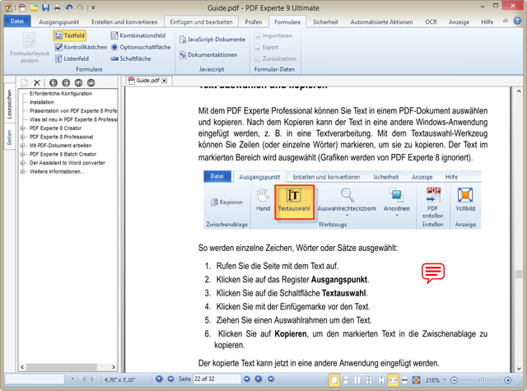Click the Open folder icon in quick access
This screenshot has height=391, width=527.
click(34, 7)
